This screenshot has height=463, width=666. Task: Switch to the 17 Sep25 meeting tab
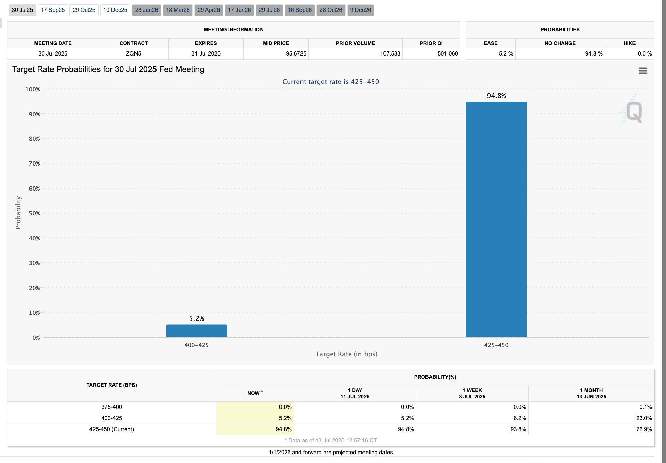(x=53, y=10)
